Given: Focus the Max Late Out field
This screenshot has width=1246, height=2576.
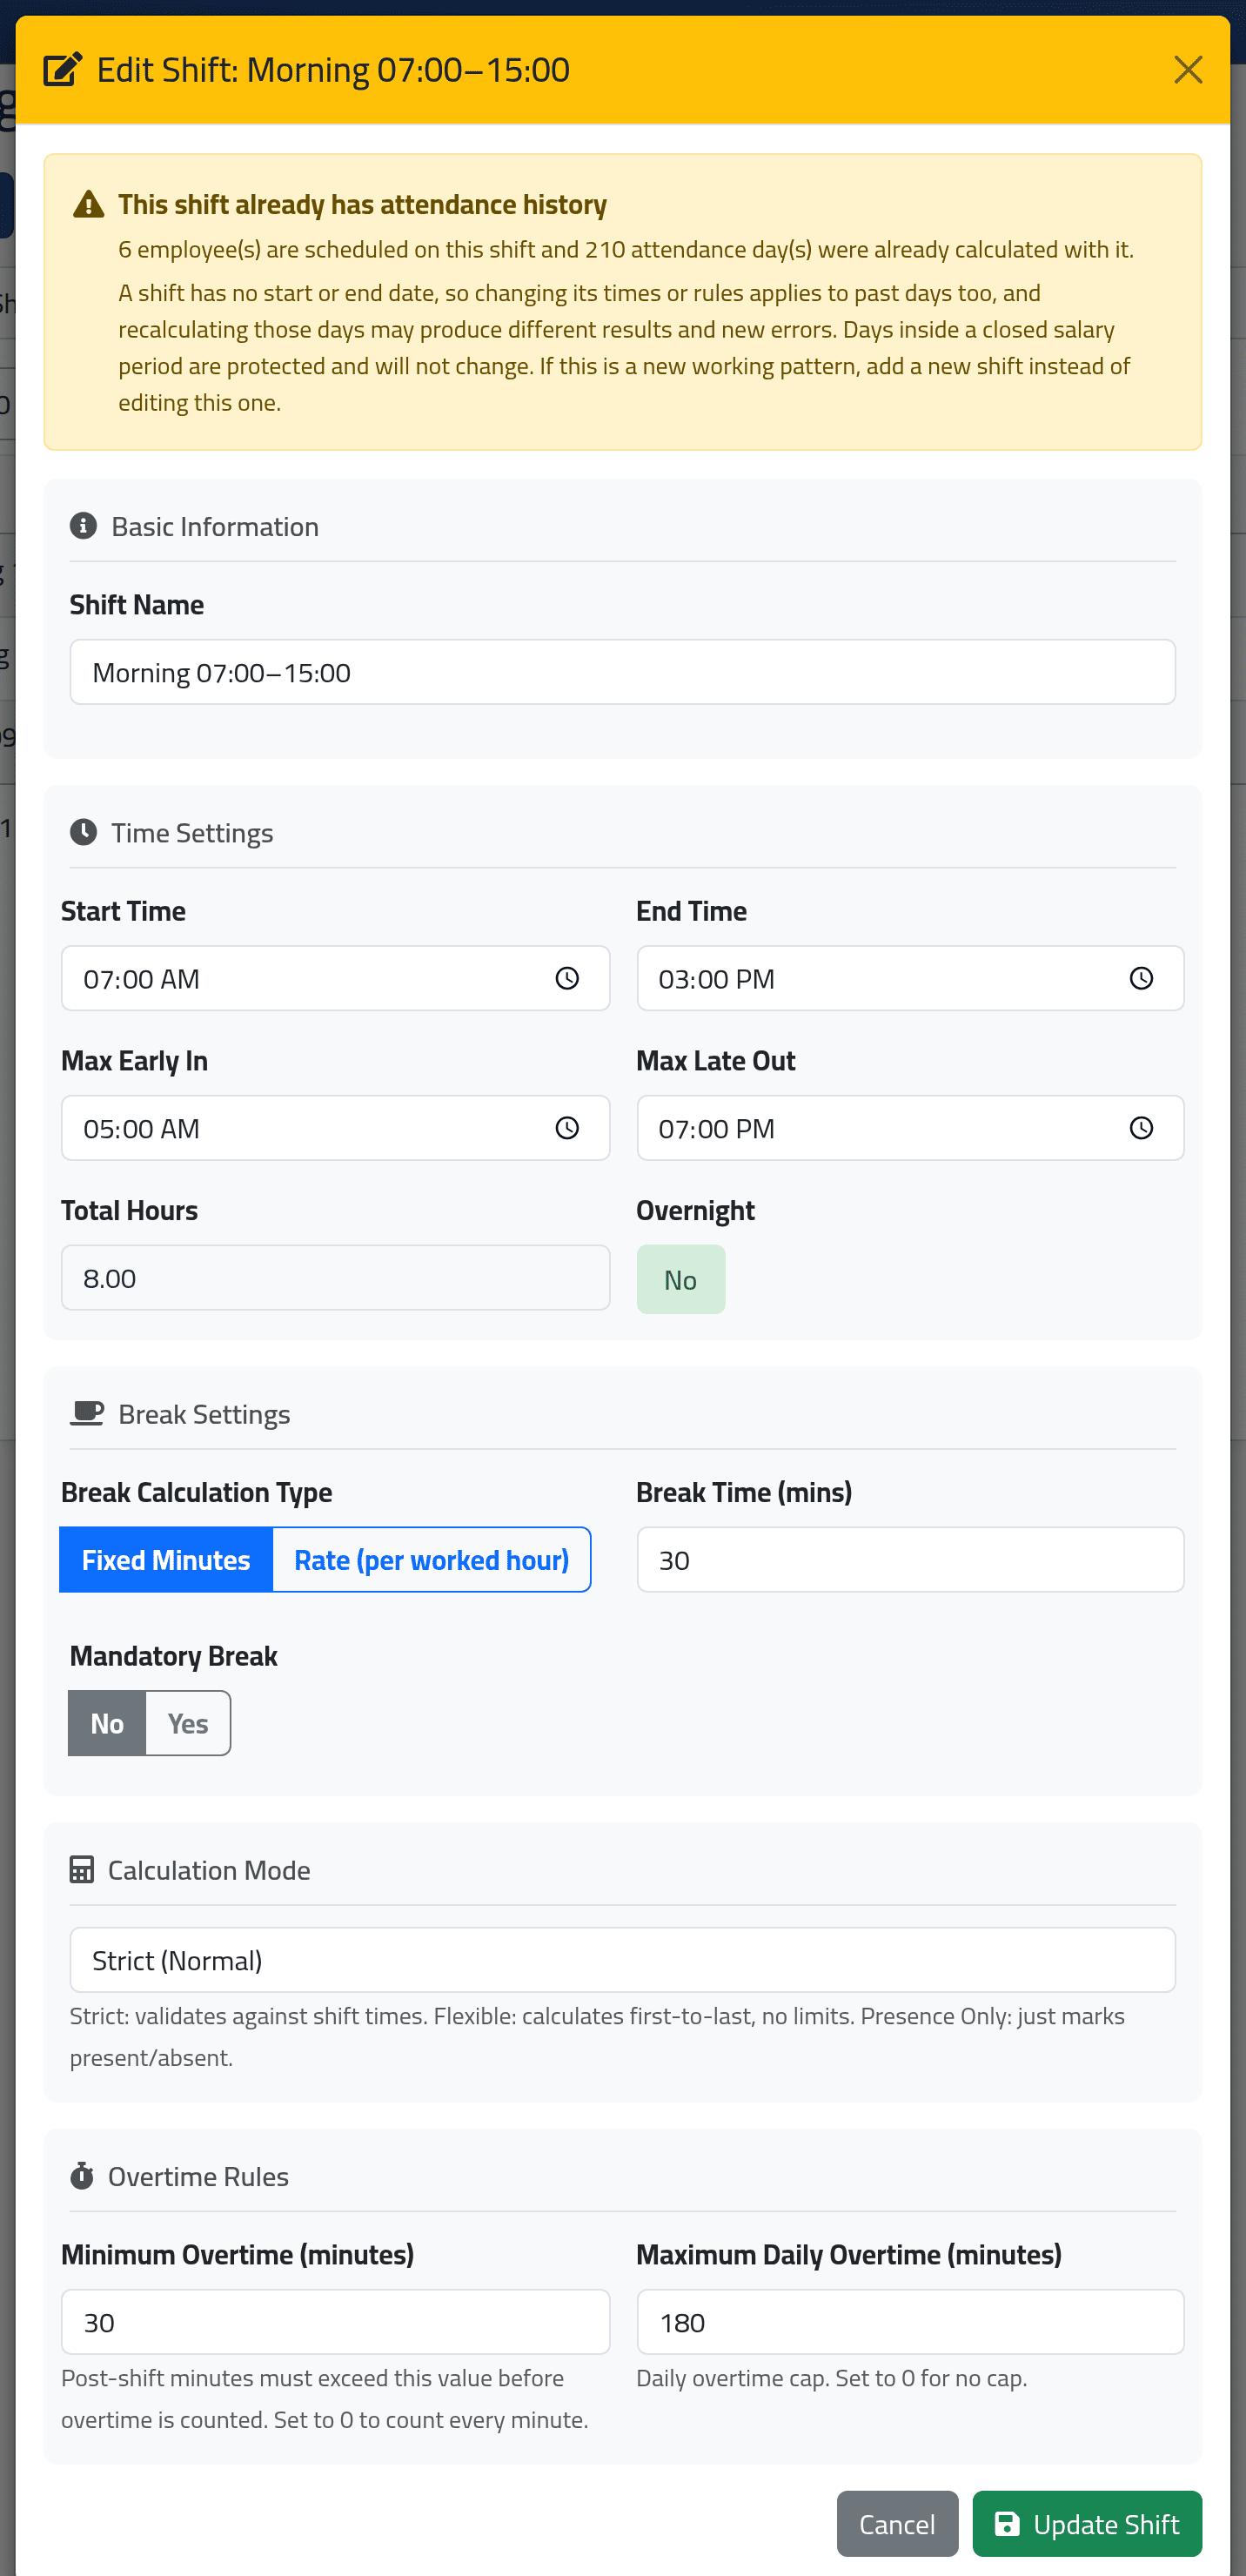Looking at the screenshot, I should 910,1128.
